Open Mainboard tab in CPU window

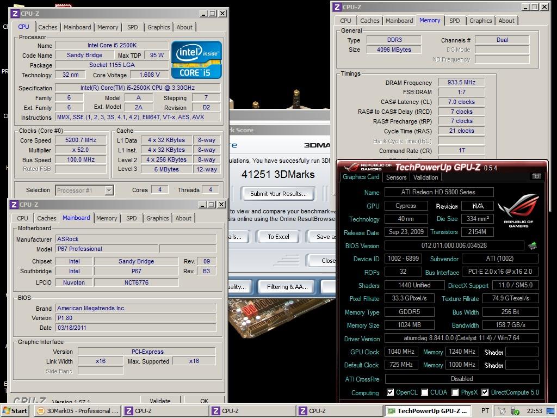click(77, 27)
